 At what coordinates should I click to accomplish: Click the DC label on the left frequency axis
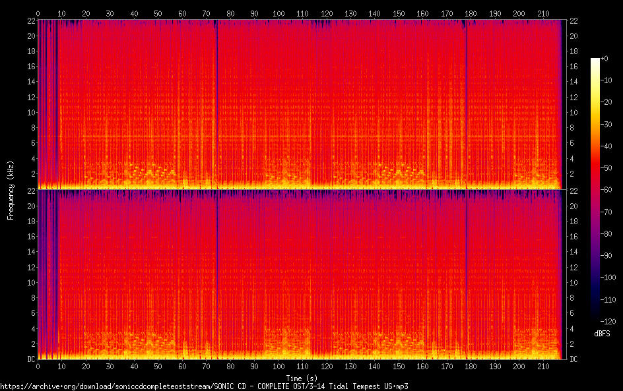tap(30, 359)
